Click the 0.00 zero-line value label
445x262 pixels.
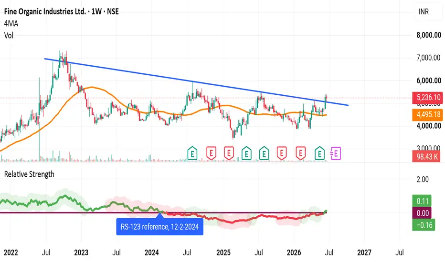pos(422,213)
